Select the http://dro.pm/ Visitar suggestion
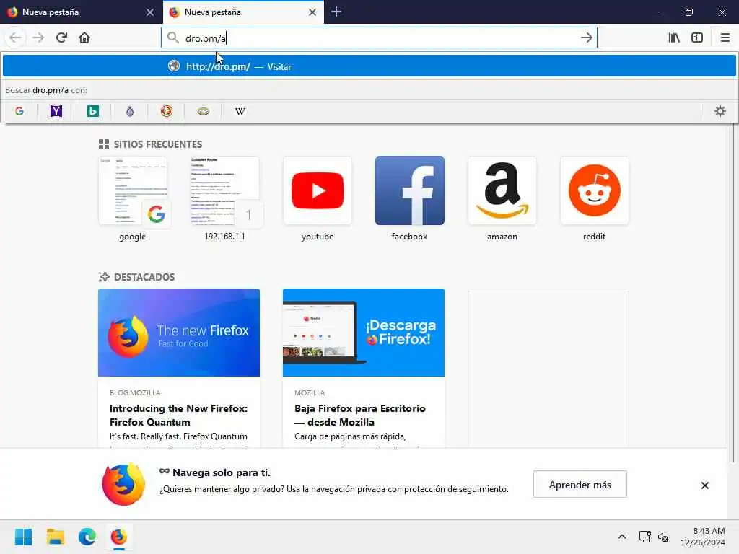The width and height of the screenshot is (739, 554). click(369, 66)
